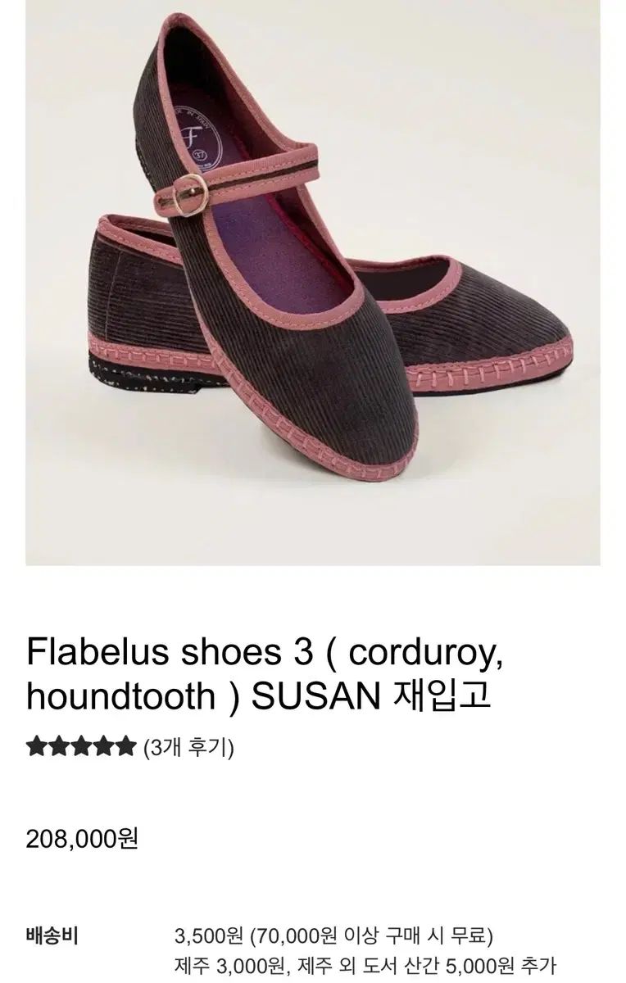
Task: Tap the fifth rating star
Action: click(x=125, y=746)
